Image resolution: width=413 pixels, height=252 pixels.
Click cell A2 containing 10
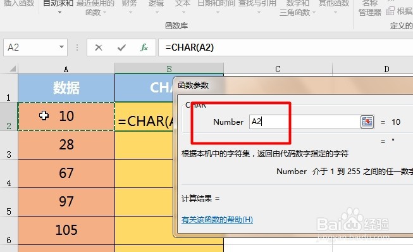coord(66,117)
